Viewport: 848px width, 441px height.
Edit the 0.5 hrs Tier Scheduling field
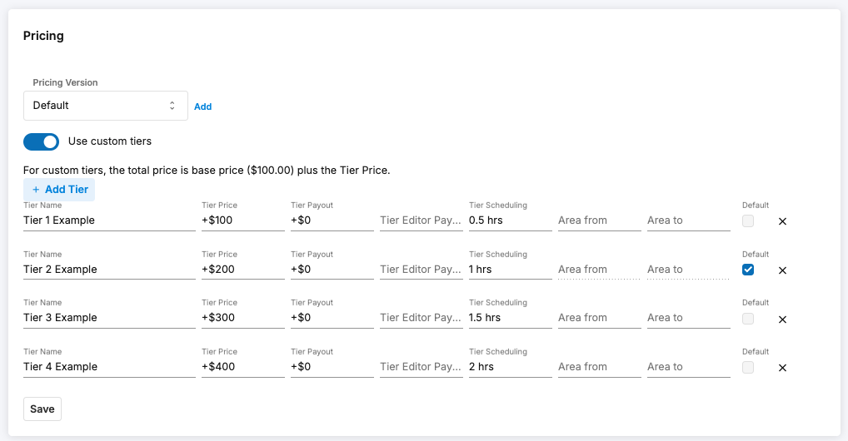(x=511, y=220)
